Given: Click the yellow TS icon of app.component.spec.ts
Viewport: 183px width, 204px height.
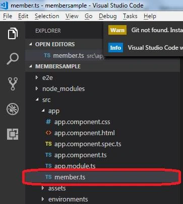Looking at the screenshot, I should (x=48, y=144).
